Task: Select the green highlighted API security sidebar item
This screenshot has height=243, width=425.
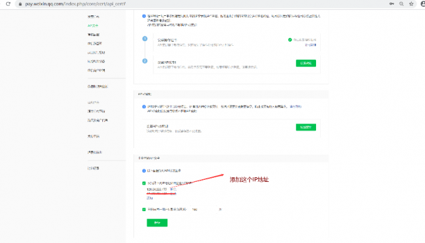Action: click(93, 25)
